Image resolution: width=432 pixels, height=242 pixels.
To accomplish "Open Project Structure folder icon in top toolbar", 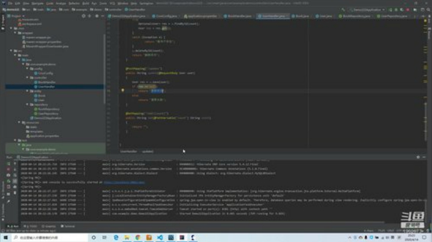I will click(415, 10).
